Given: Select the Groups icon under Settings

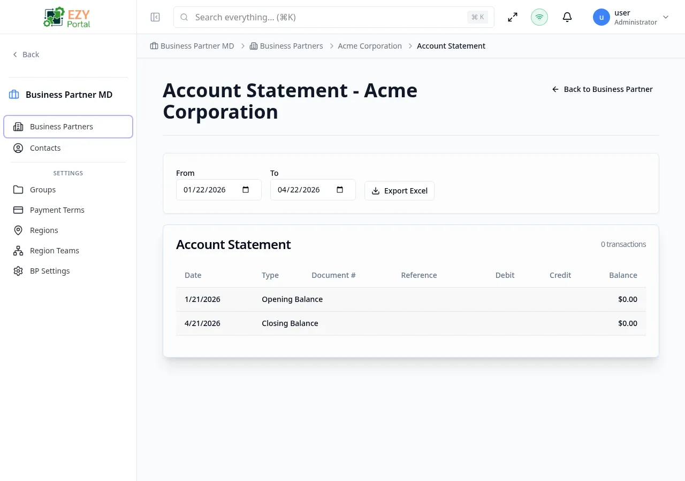Looking at the screenshot, I should 19,190.
